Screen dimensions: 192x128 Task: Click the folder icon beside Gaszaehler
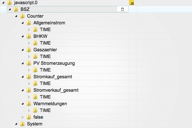pyautogui.click(x=29, y=50)
